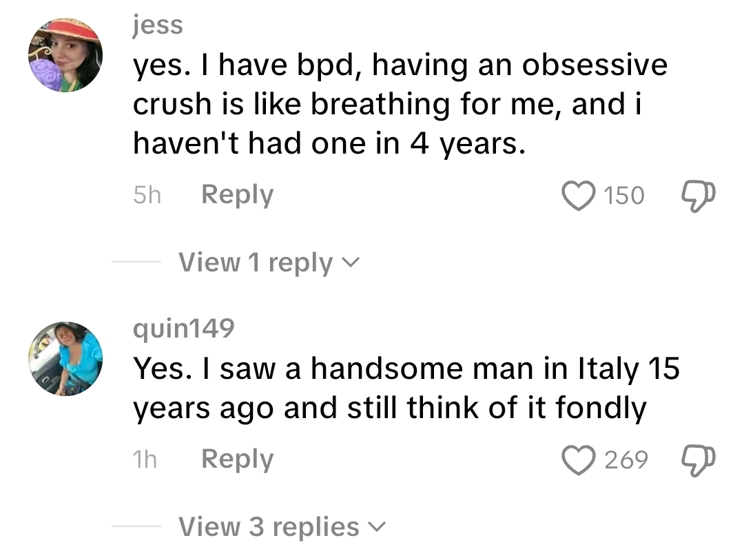Image resolution: width=744 pixels, height=549 pixels.
Task: Reply to quin149's comment
Action: pos(237,459)
